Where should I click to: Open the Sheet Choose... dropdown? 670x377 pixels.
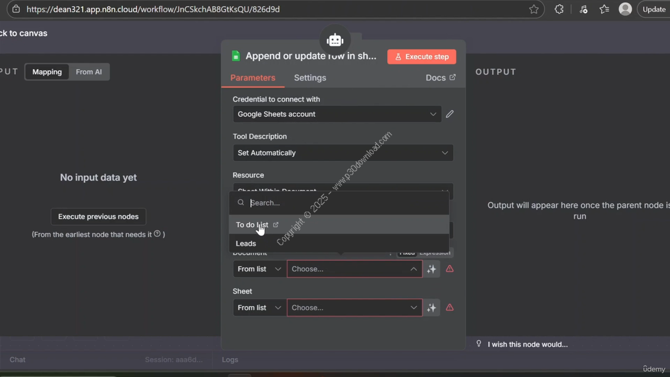[354, 308]
